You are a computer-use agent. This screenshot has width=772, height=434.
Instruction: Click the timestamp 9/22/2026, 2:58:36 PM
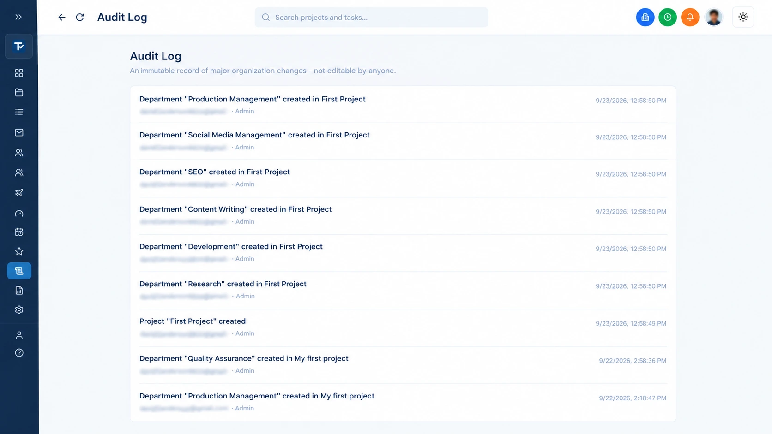point(633,361)
